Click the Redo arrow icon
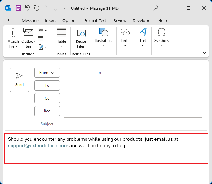Viewport: 212px width, 184px height. coord(37,8)
